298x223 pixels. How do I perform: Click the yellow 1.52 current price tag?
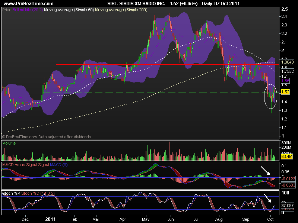(x=285, y=92)
